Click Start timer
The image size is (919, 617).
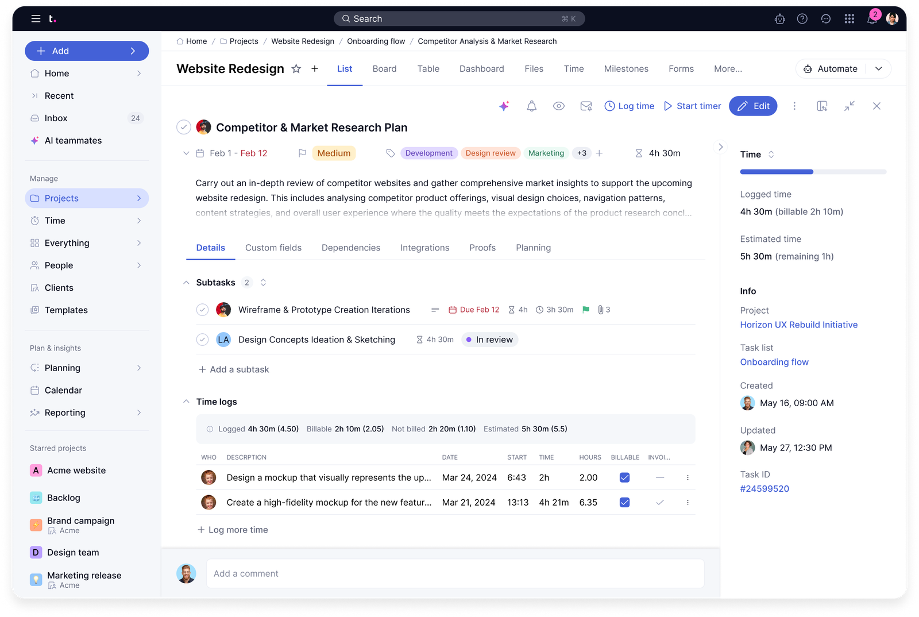[x=693, y=106]
